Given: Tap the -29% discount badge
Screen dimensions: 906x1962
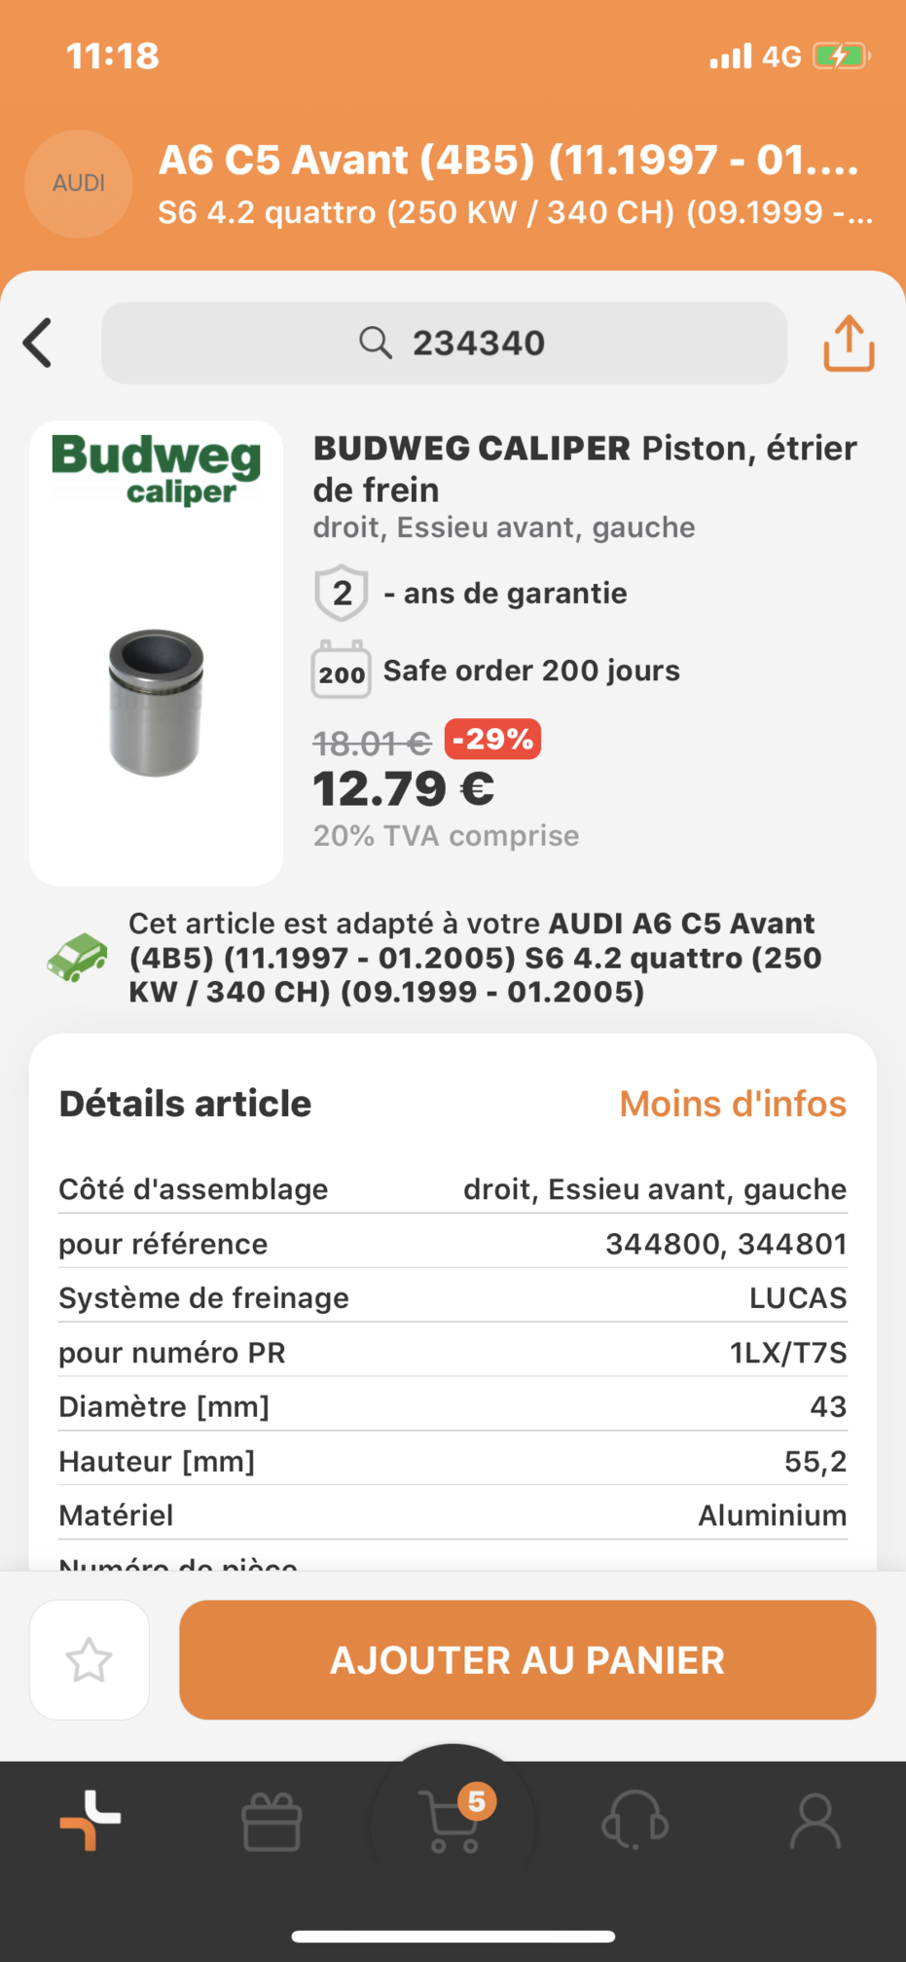Looking at the screenshot, I should (492, 740).
